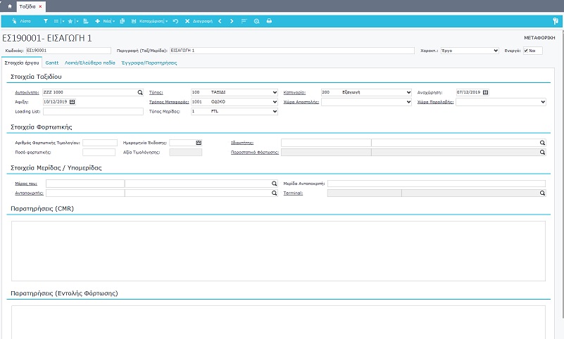Expand the Τρόπος Μεταφοράς dropdown
Image resolution: width=564 pixels, height=339 pixels.
(x=274, y=102)
